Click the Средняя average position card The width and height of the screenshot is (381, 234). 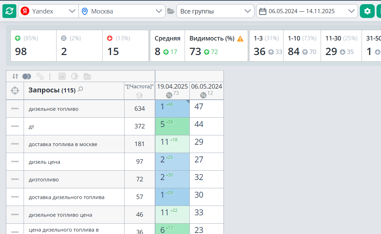click(167, 46)
